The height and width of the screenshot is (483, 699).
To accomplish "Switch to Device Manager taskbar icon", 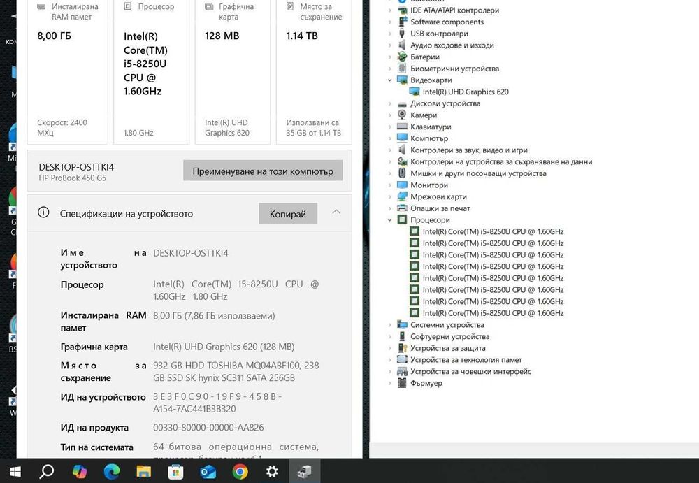I will point(305,471).
